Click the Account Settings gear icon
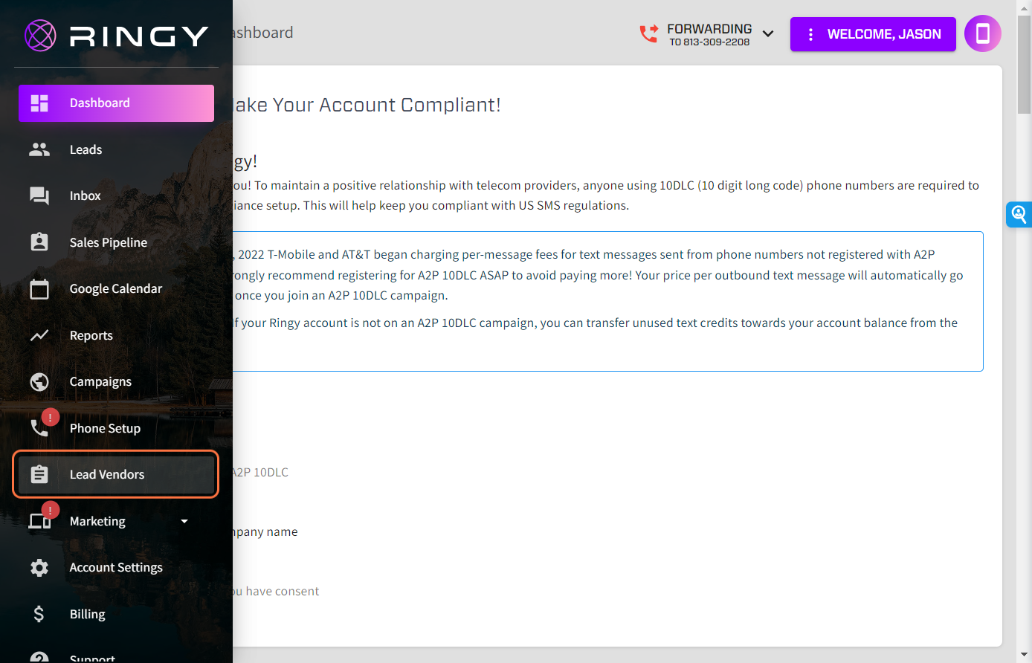 point(39,568)
